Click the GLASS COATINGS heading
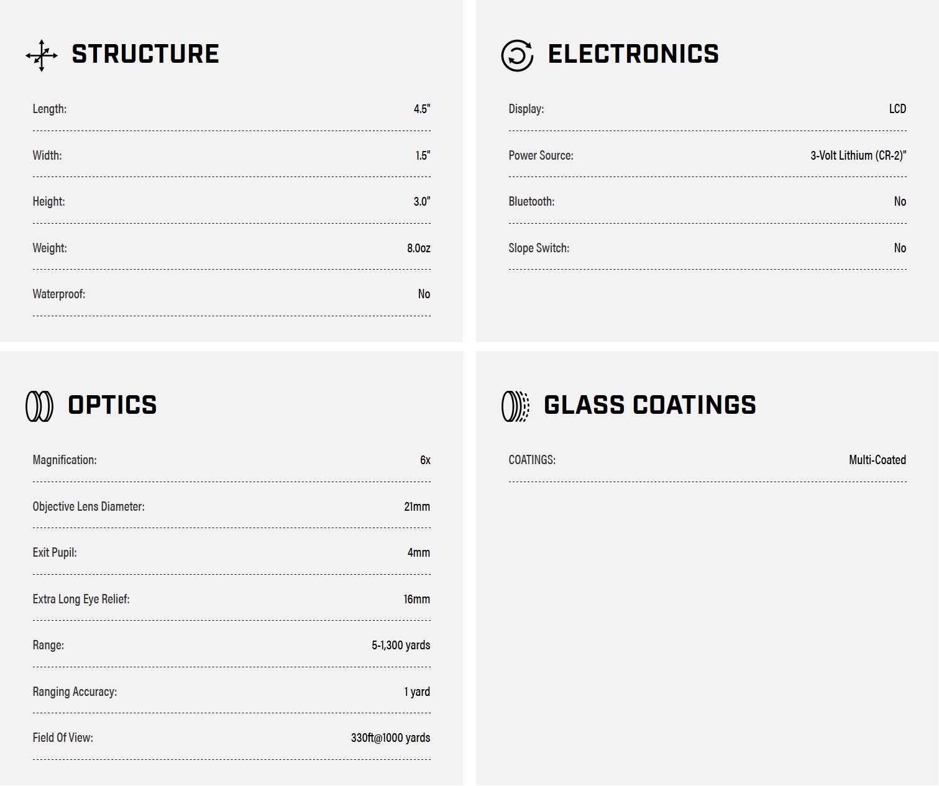Image resolution: width=939 pixels, height=786 pixels. point(650,405)
